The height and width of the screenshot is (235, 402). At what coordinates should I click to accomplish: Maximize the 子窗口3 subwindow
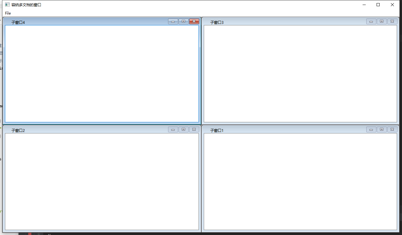coord(382,21)
